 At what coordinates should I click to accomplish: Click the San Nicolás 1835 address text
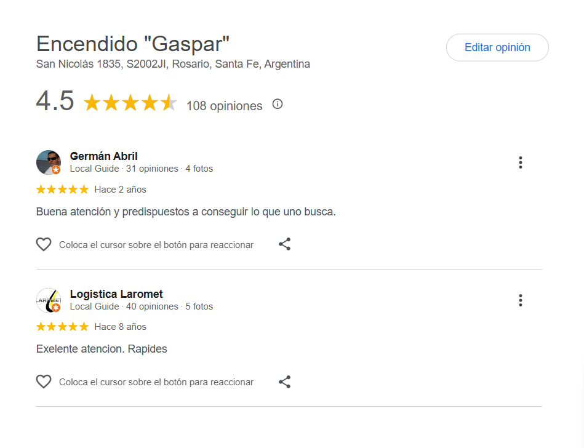(x=173, y=64)
